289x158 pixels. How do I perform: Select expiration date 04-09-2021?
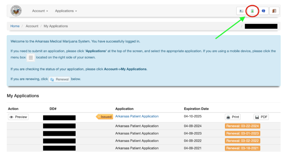193,148
